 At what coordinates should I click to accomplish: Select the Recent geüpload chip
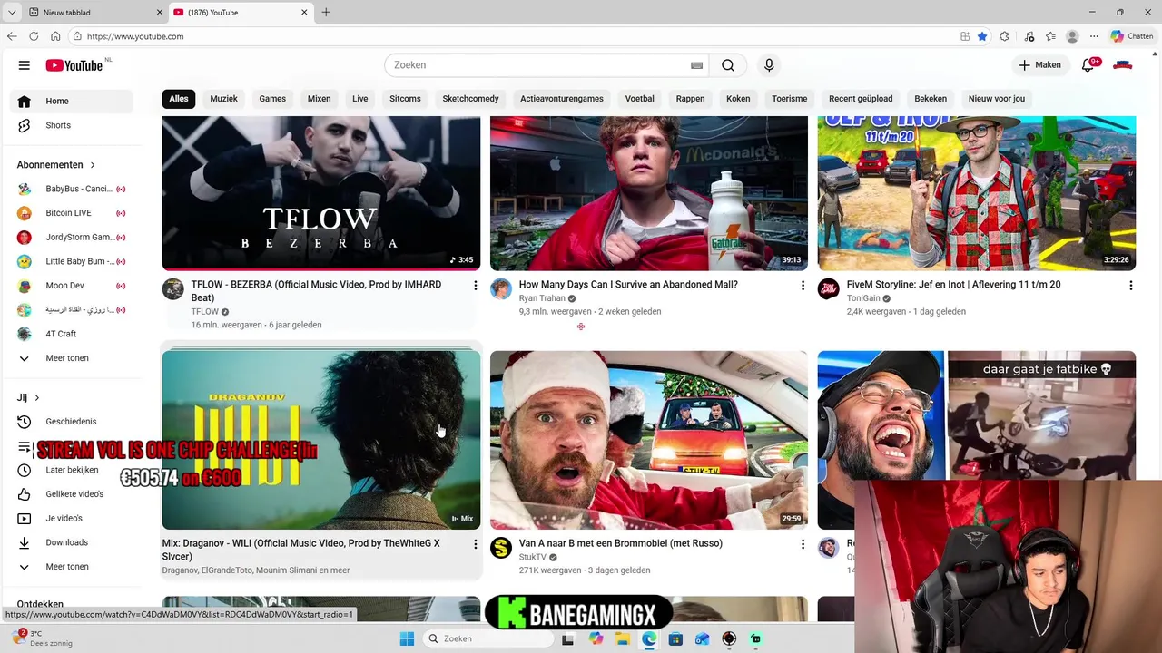pos(861,99)
